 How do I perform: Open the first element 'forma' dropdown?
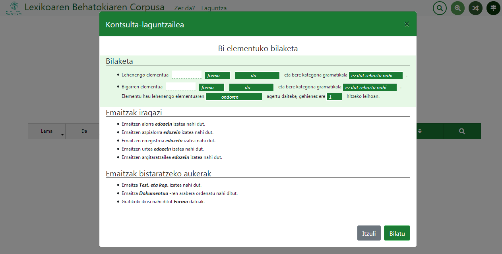coord(217,75)
